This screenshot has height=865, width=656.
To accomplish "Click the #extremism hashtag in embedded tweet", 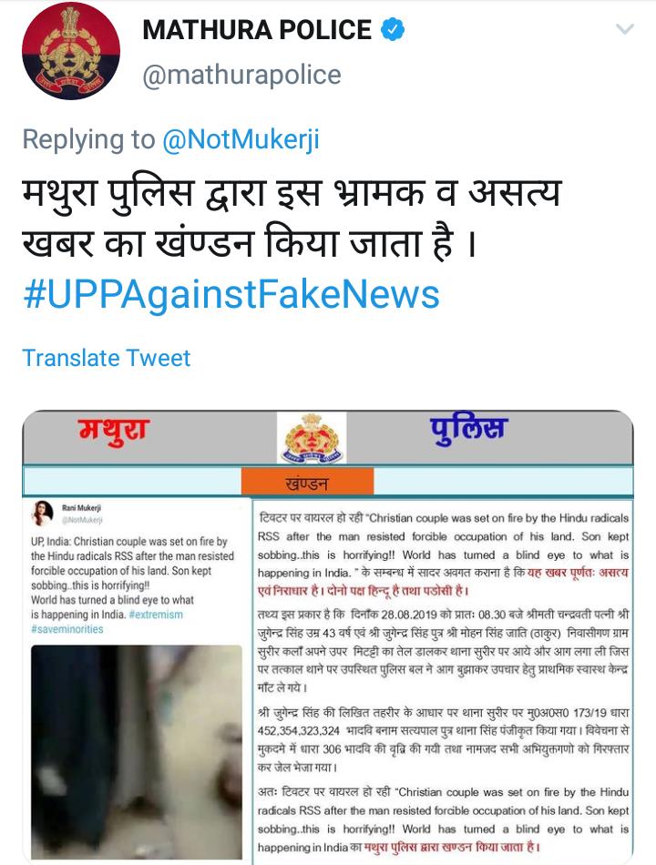I will pyautogui.click(x=156, y=615).
